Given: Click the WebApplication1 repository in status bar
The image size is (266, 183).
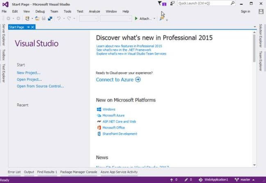Looking at the screenshot, I should point(213,180).
